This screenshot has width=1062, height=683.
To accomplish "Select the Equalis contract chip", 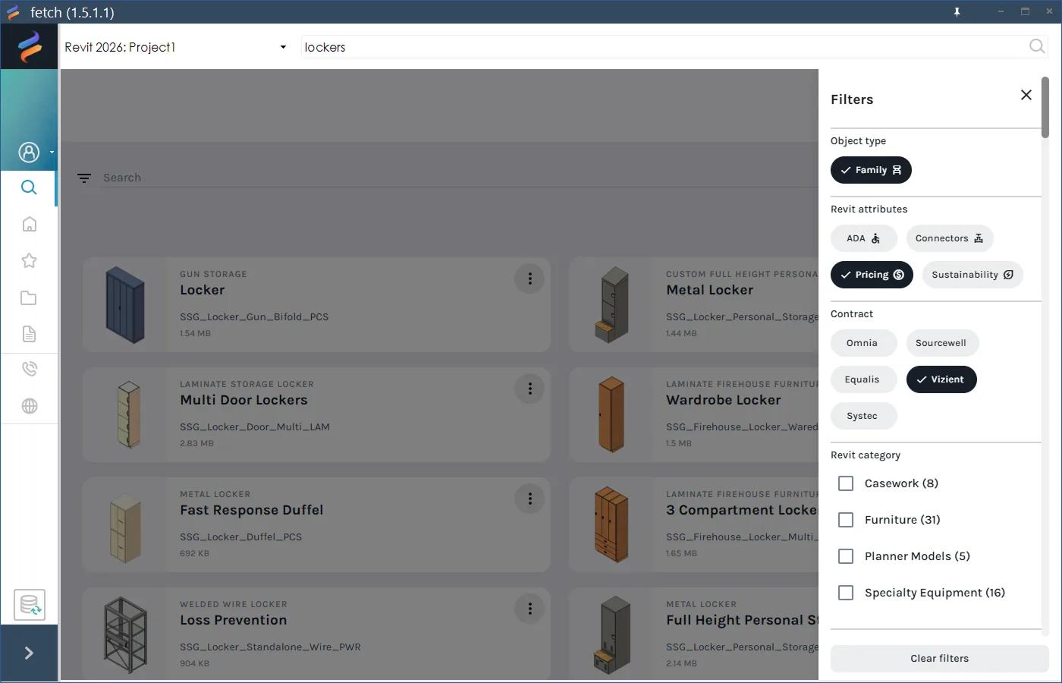I will click(863, 379).
